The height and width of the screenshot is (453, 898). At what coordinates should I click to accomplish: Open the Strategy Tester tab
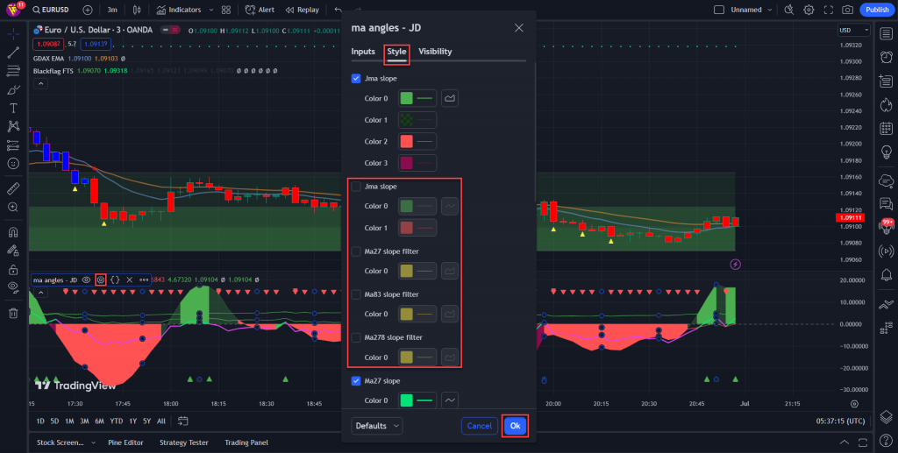[x=184, y=442]
